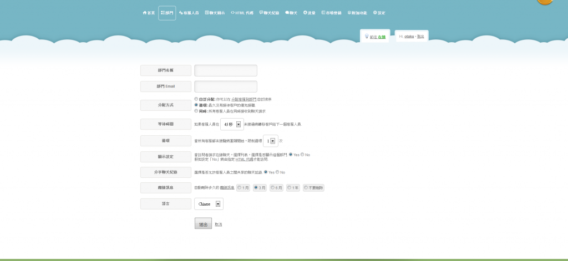The width and height of the screenshot is (568, 261).
Task: Open the 附加功能 menu item
Action: (357, 13)
